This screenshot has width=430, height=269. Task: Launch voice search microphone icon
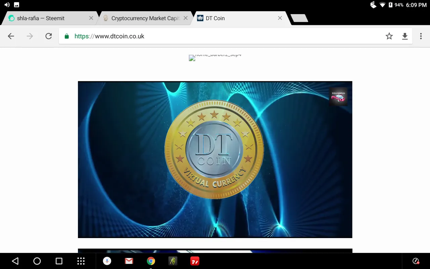click(107, 261)
